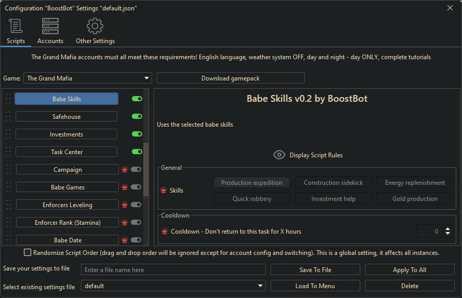462x298 pixels.
Task: Enable the Randomize Script Order checkbox
Action: coord(28,253)
